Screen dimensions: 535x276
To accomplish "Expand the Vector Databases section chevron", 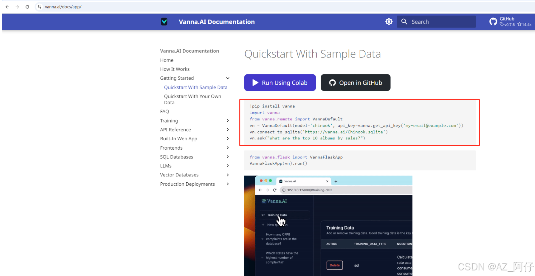I will click(x=228, y=175).
